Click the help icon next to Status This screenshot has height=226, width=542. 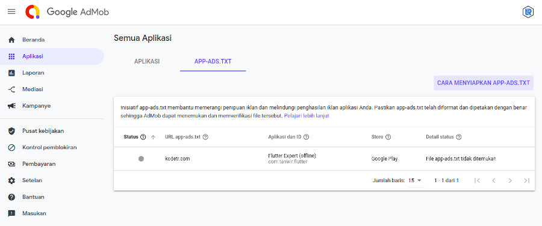(x=143, y=137)
